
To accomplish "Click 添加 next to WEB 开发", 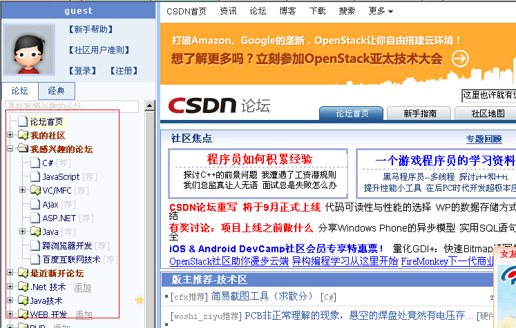I will tap(84, 314).
